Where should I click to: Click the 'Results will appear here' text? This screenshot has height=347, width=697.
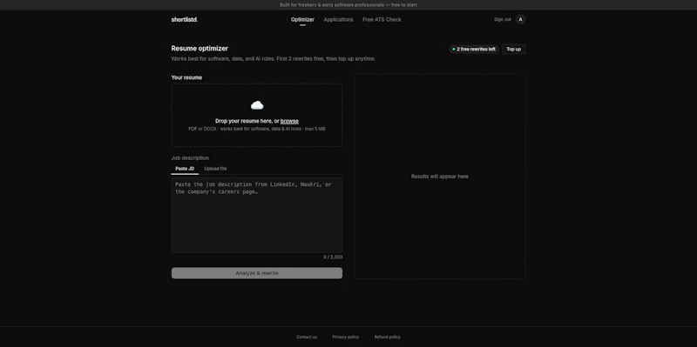pos(440,177)
